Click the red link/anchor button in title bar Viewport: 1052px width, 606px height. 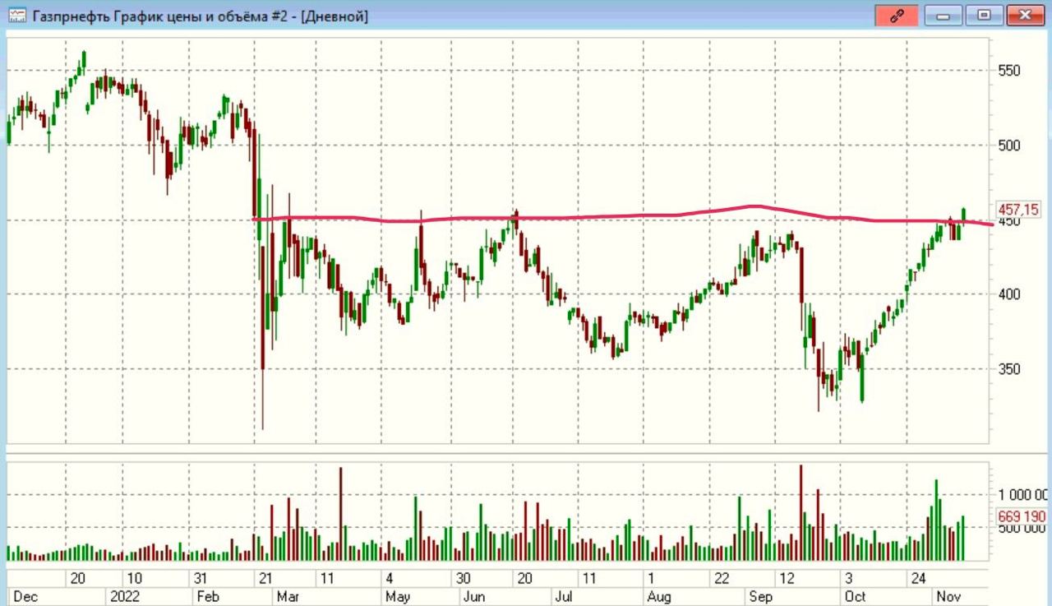click(897, 16)
